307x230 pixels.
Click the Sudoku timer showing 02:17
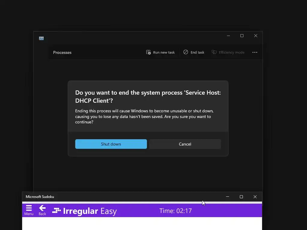[x=175, y=211]
